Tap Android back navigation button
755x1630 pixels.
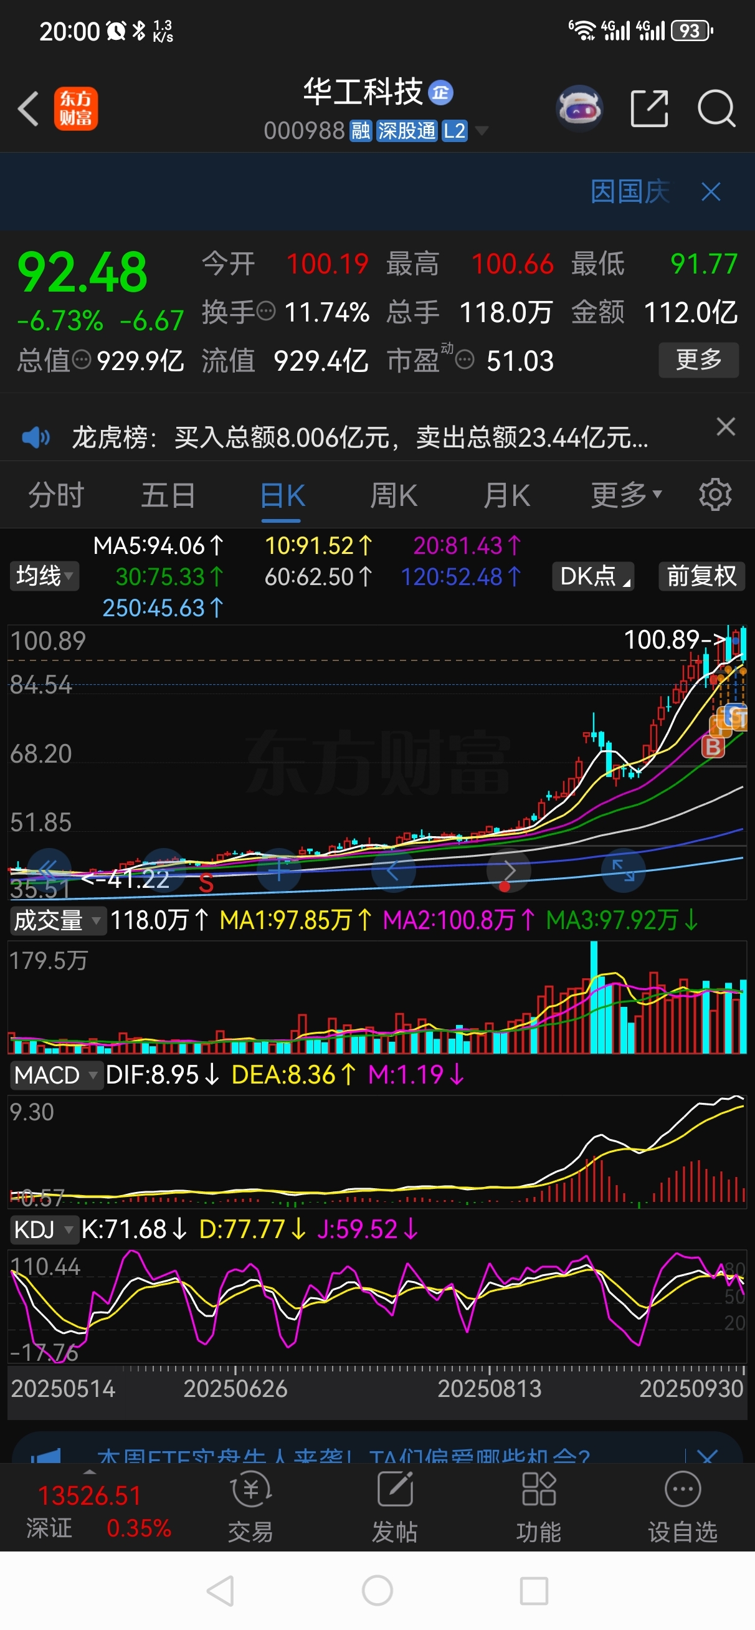(221, 1591)
